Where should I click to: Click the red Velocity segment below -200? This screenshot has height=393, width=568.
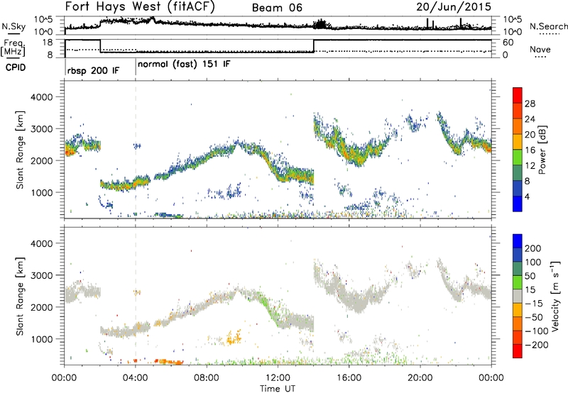[518, 350]
